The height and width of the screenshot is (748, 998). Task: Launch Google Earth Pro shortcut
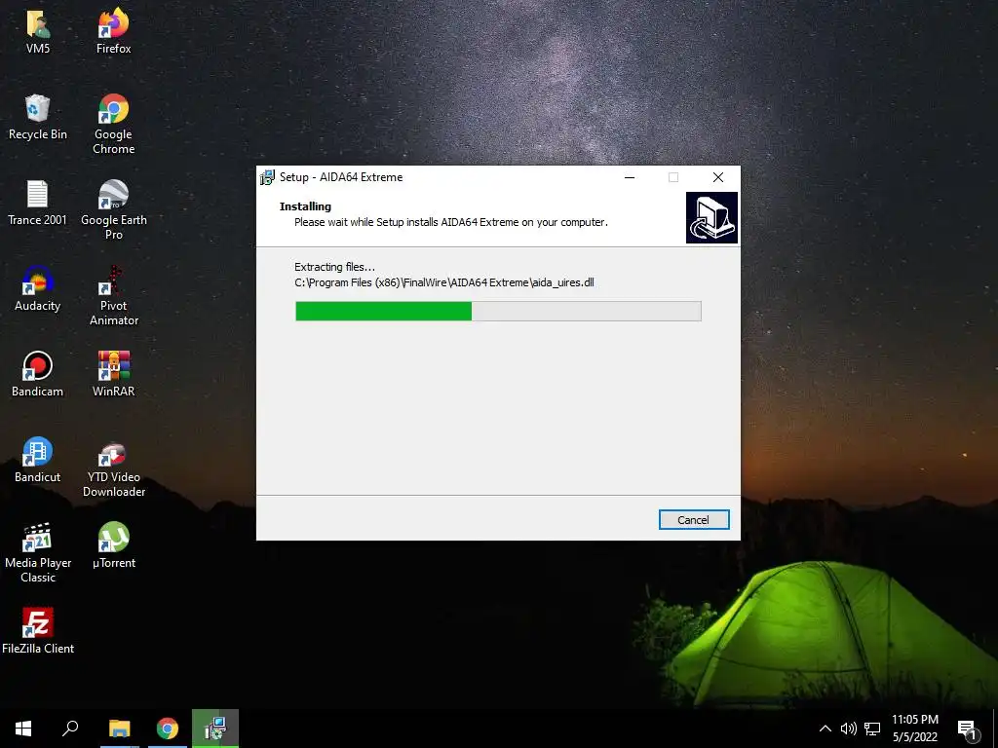point(113,210)
